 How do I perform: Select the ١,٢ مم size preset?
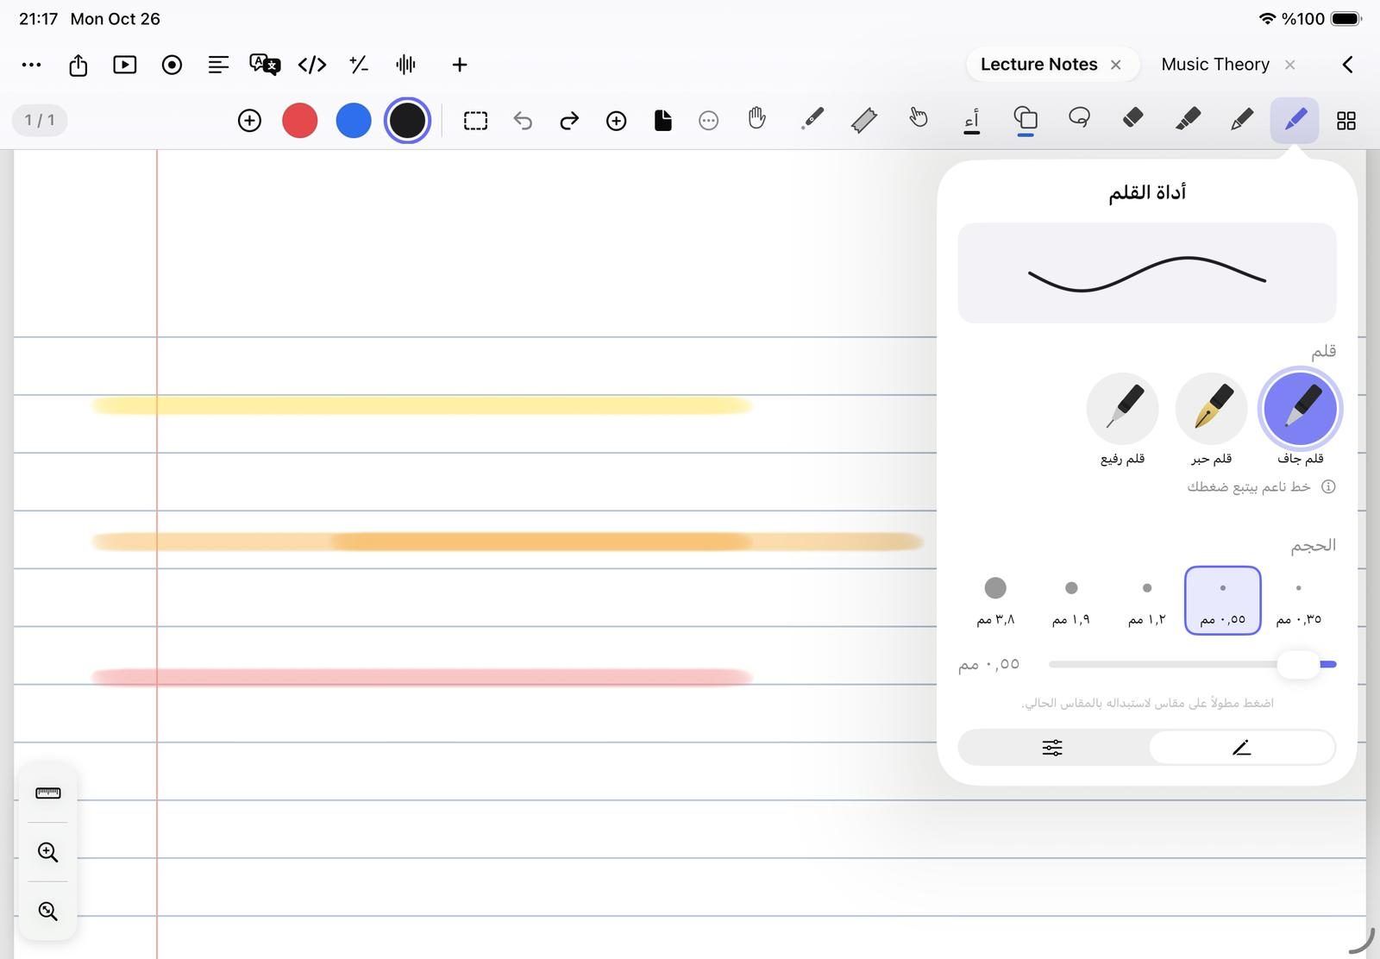(x=1147, y=600)
